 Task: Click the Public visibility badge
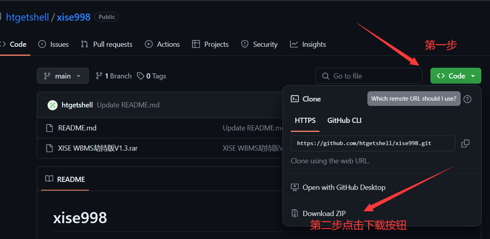[107, 17]
